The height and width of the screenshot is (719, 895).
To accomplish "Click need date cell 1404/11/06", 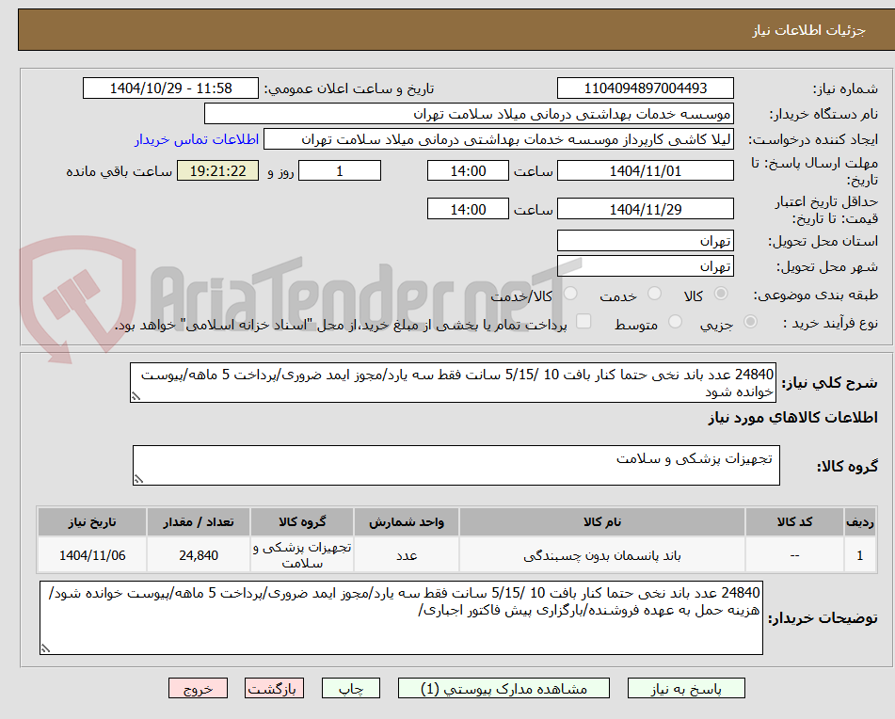I will click(x=92, y=555).
